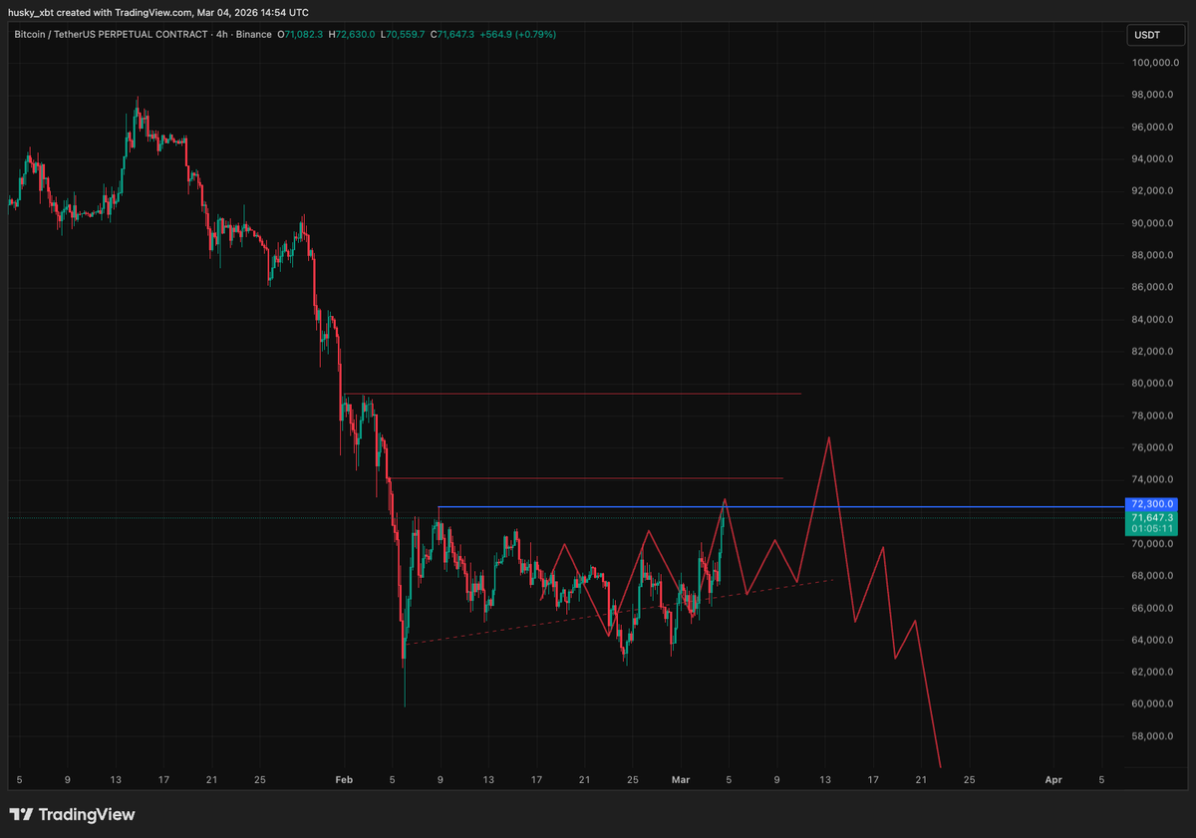Click the 74,000.0 price axis label
This screenshot has width=1196, height=838.
[1154, 480]
